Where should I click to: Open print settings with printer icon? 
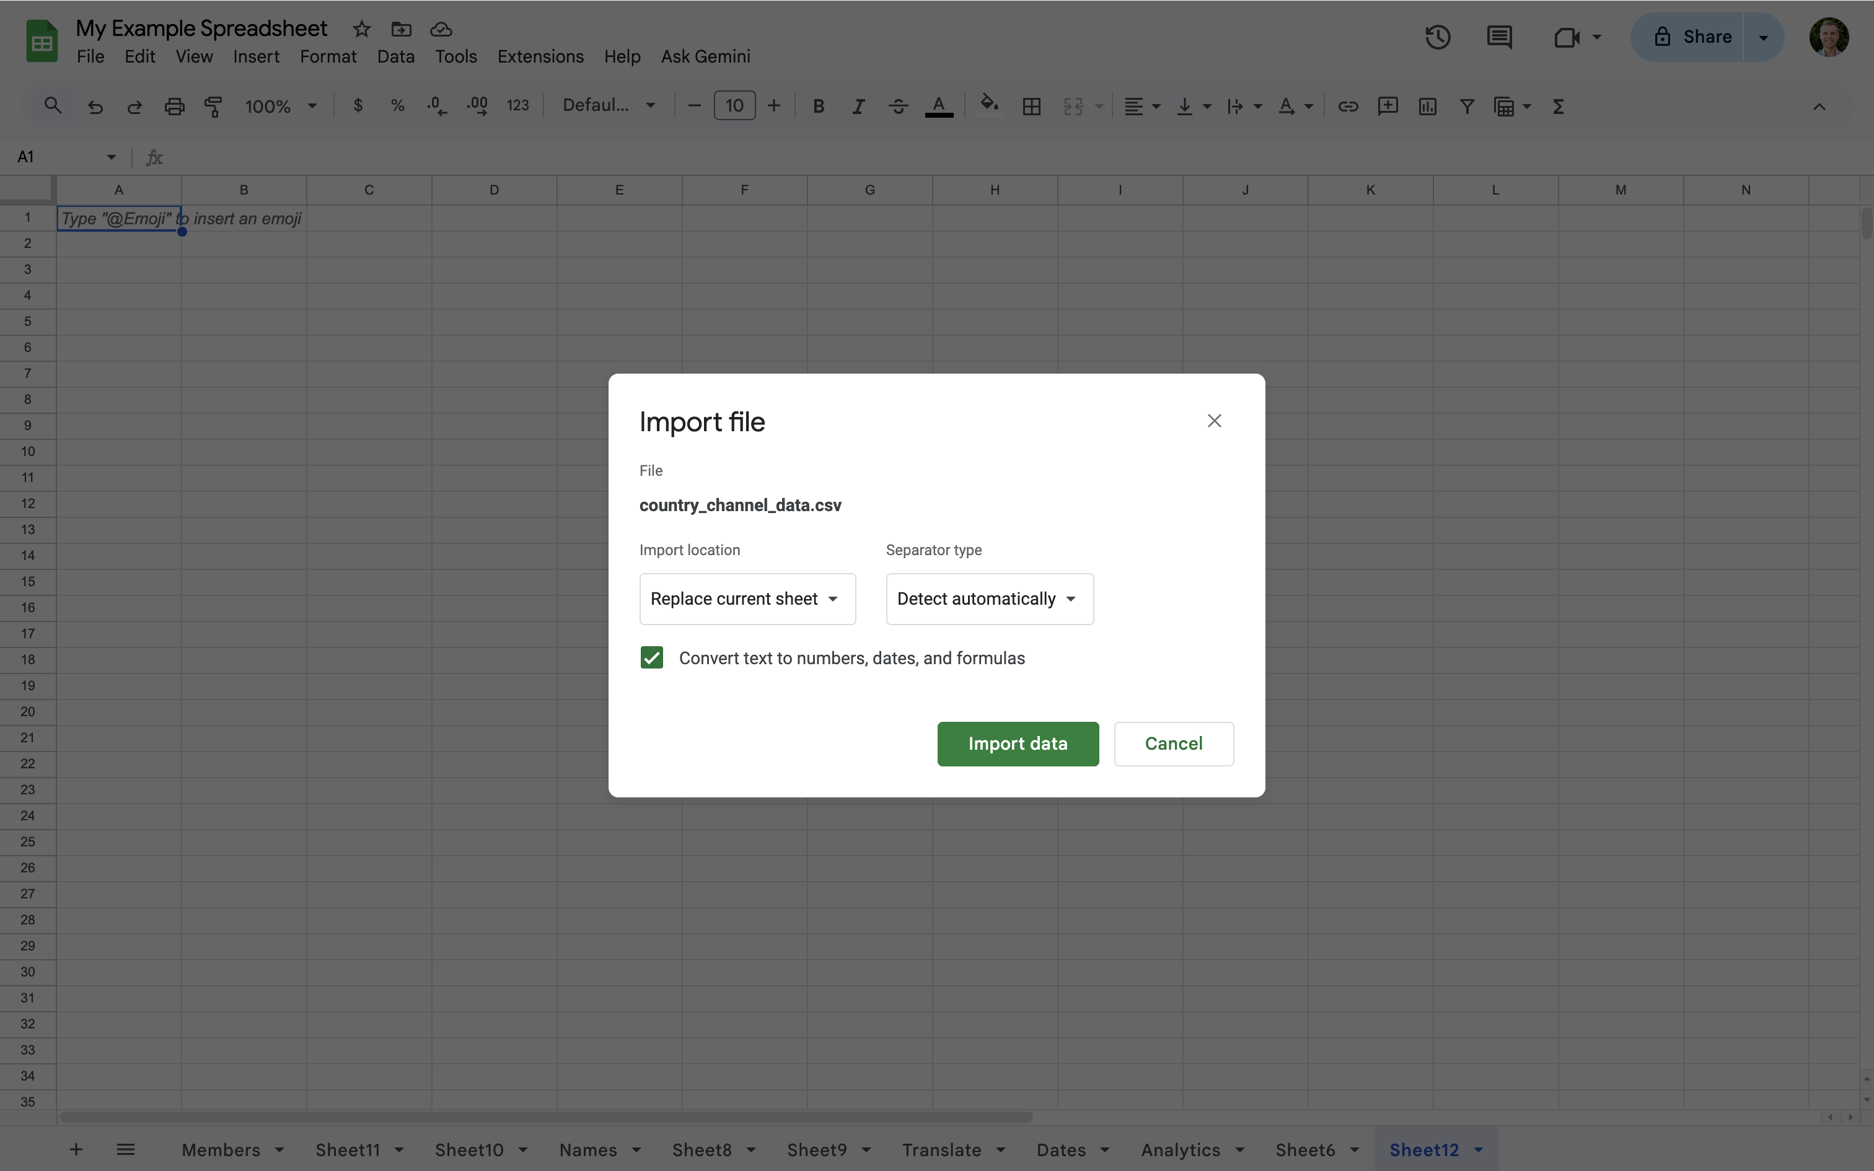point(174,106)
